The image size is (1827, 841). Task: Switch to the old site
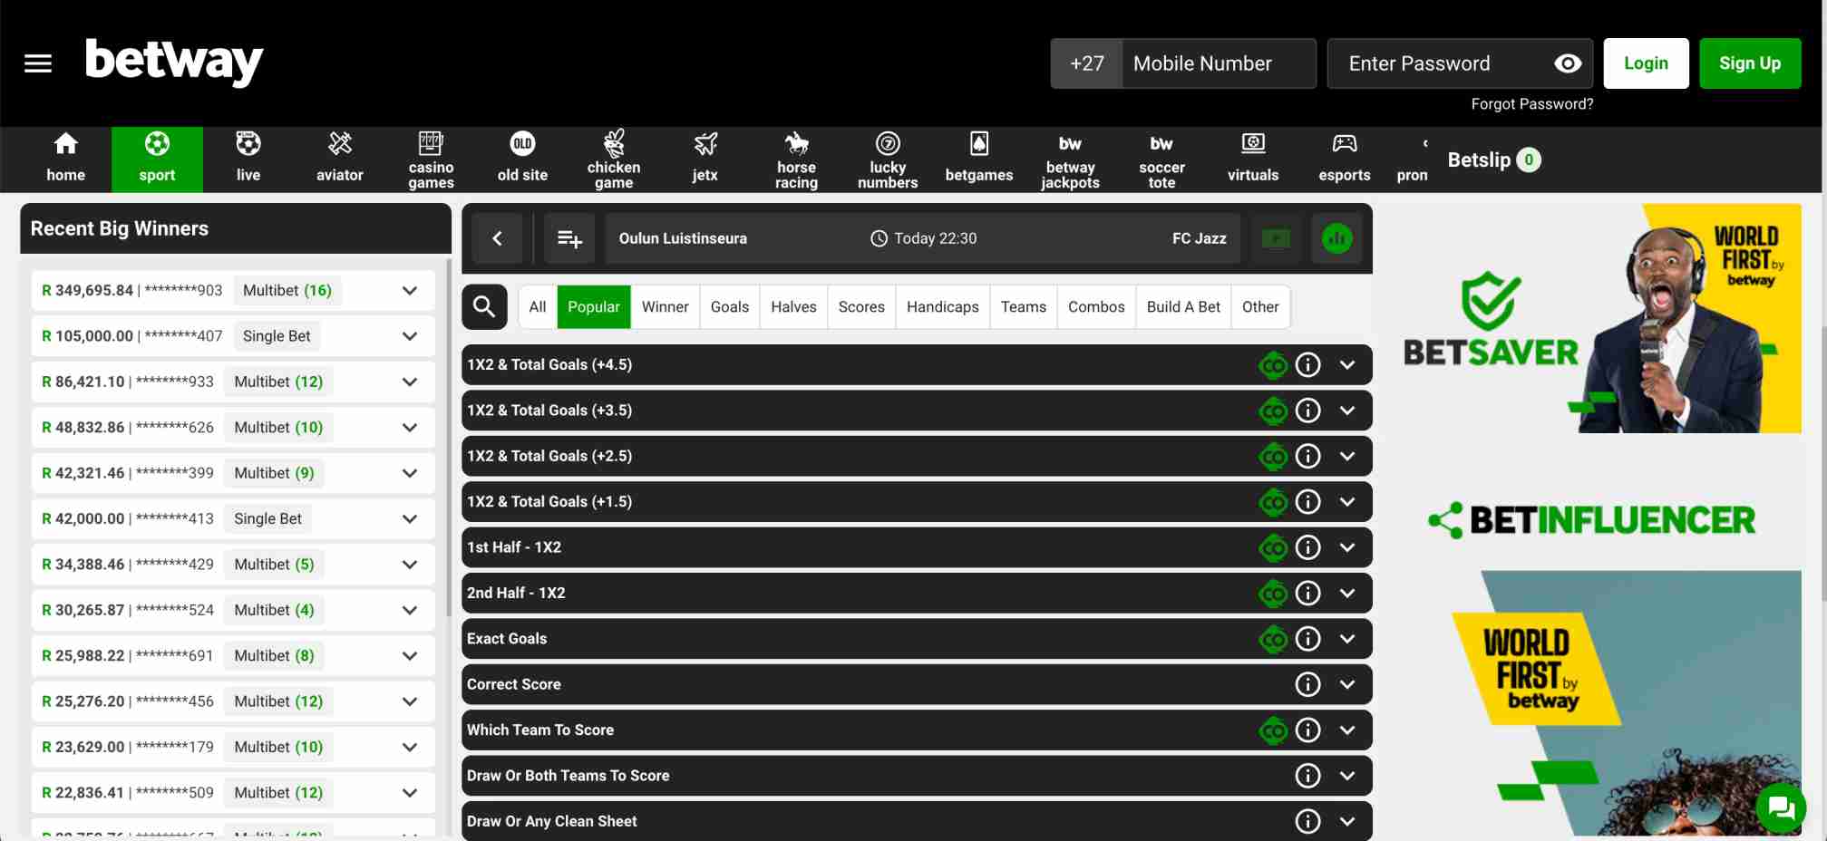coord(522,159)
